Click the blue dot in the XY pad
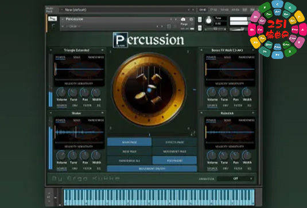 point(149,90)
